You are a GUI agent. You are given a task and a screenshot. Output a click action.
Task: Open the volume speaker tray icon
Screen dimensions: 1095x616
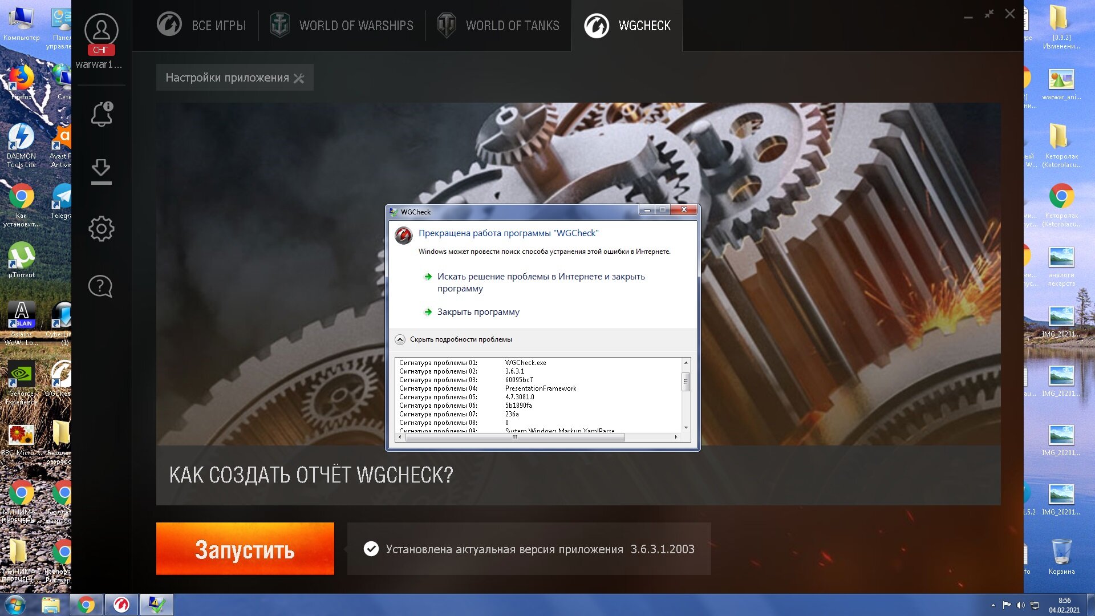[x=1020, y=605]
